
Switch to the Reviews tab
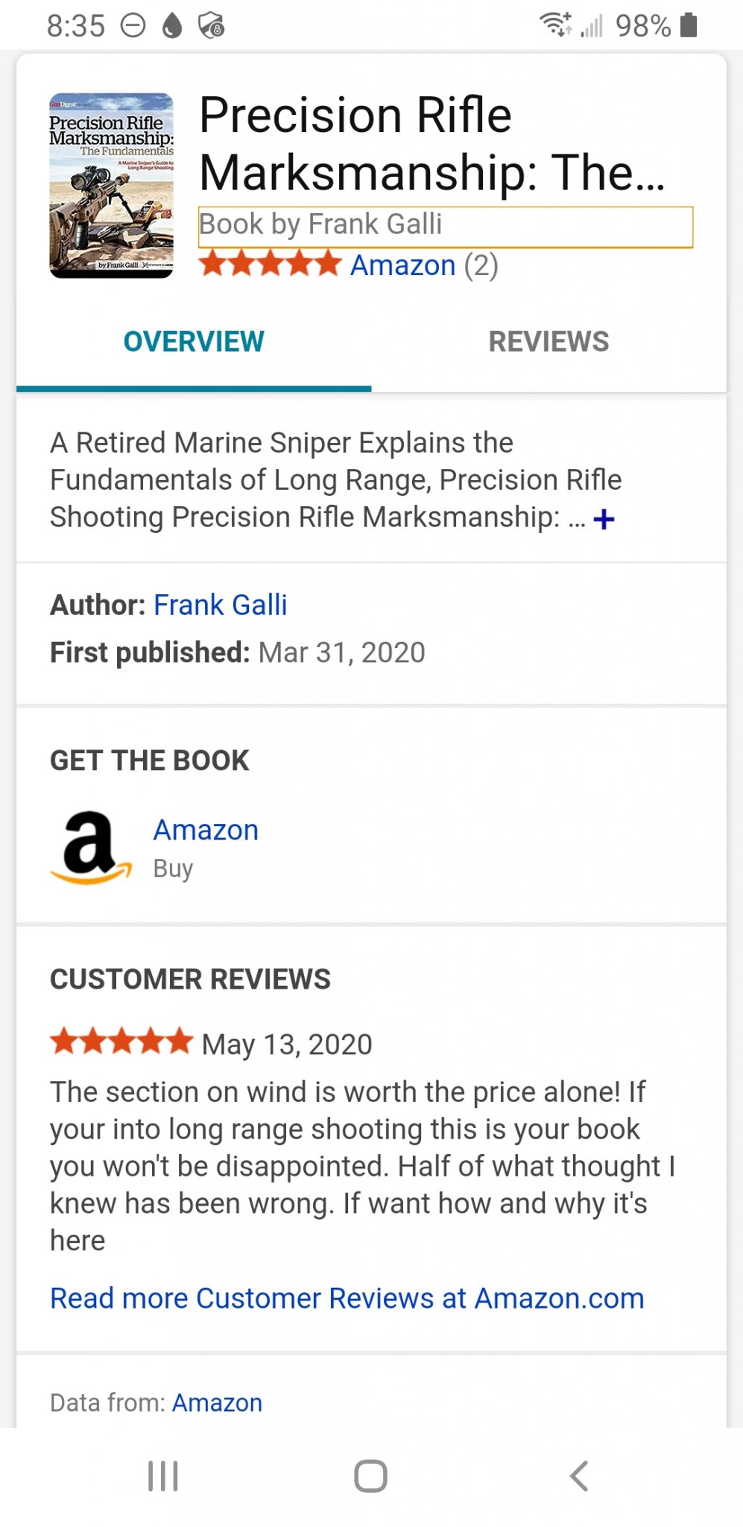pos(548,341)
